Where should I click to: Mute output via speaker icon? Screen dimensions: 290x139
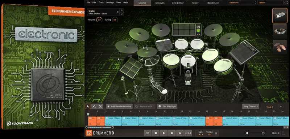[247, 133]
